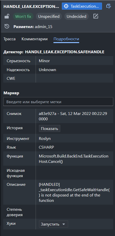Image resolution: width=115 pixels, height=236 pixels.
Task: Click the Показать history button
Action: pos(50,128)
